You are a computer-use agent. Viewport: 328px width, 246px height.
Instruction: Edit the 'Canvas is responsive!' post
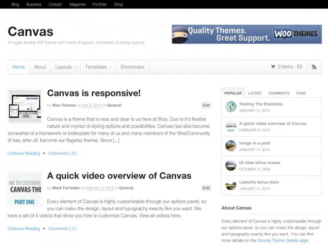point(206,105)
